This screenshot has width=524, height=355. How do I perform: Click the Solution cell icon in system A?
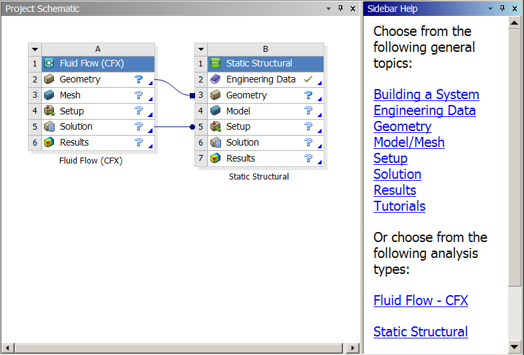[x=49, y=127]
